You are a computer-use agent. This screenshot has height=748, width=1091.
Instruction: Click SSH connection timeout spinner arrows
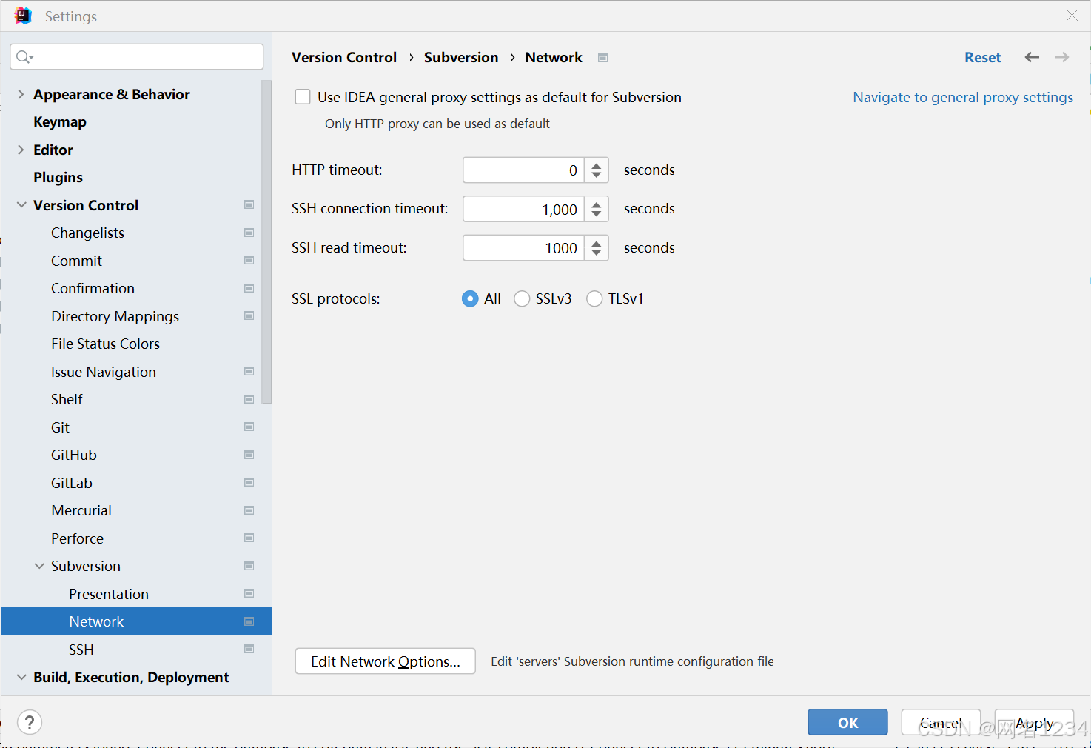(597, 209)
